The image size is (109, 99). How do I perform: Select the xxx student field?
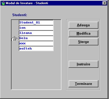pyautogui.click(x=36, y=44)
